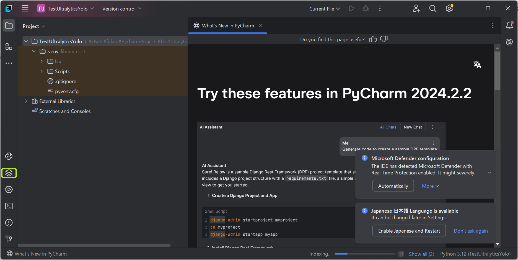518x260 pixels.
Task: Expand the Microsoft Defender notification text
Action: coord(489,173)
